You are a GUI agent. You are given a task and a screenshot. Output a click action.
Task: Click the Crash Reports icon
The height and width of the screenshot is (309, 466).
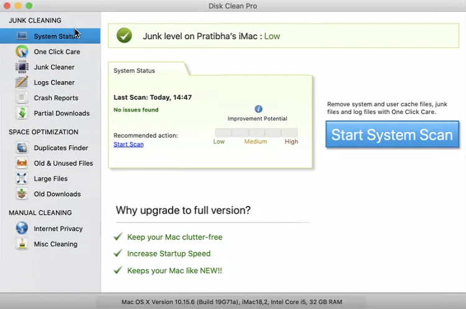22,98
